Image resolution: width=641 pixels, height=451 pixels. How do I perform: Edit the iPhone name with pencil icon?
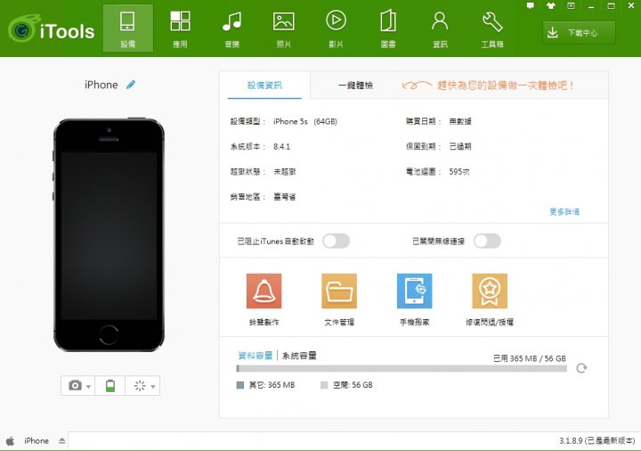pyautogui.click(x=131, y=85)
